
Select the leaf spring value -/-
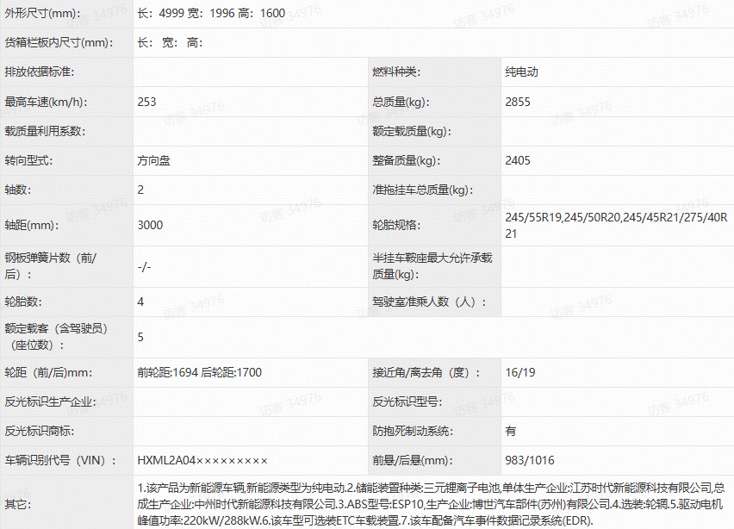(144, 267)
